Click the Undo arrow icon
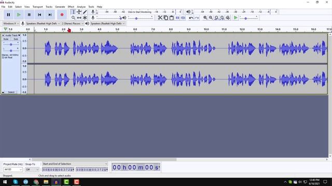Screen dimensions: 332x186 click(x=191, y=18)
